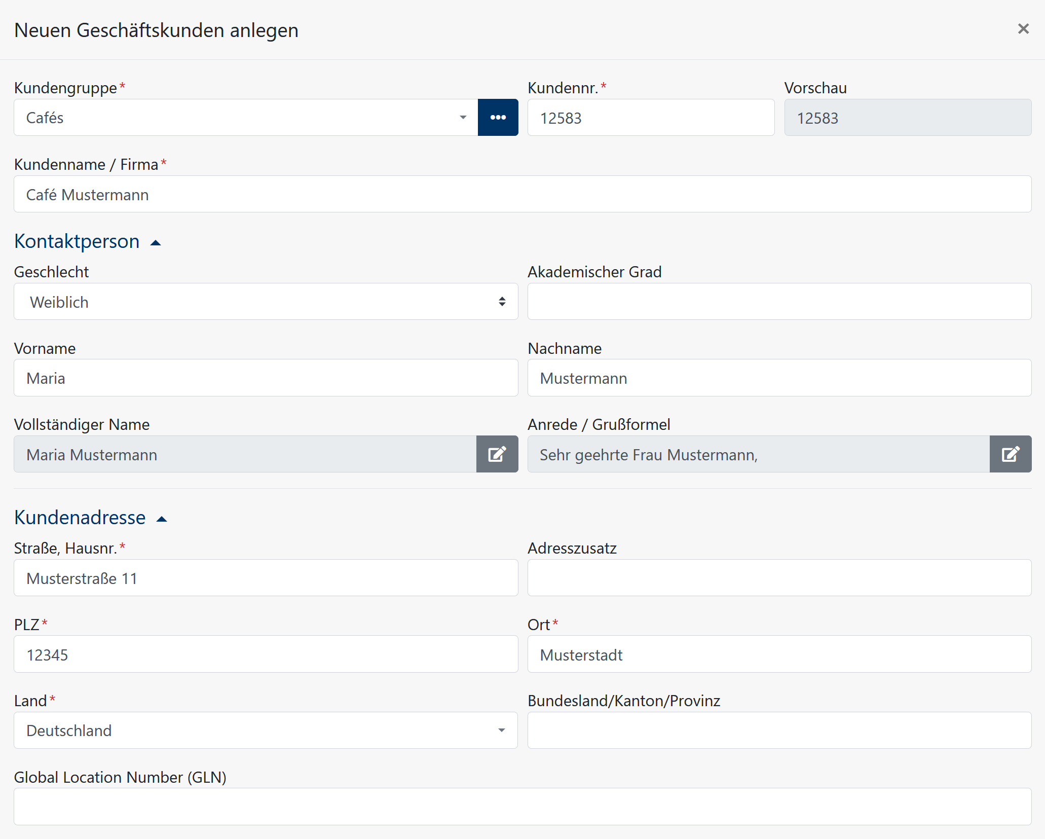Image resolution: width=1045 pixels, height=839 pixels.
Task: Click the Vorschau field showing 12583
Action: 908,118
